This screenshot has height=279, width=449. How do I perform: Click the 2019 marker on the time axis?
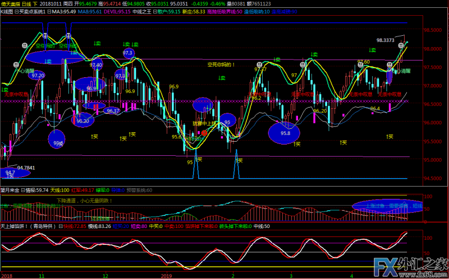[166, 276]
